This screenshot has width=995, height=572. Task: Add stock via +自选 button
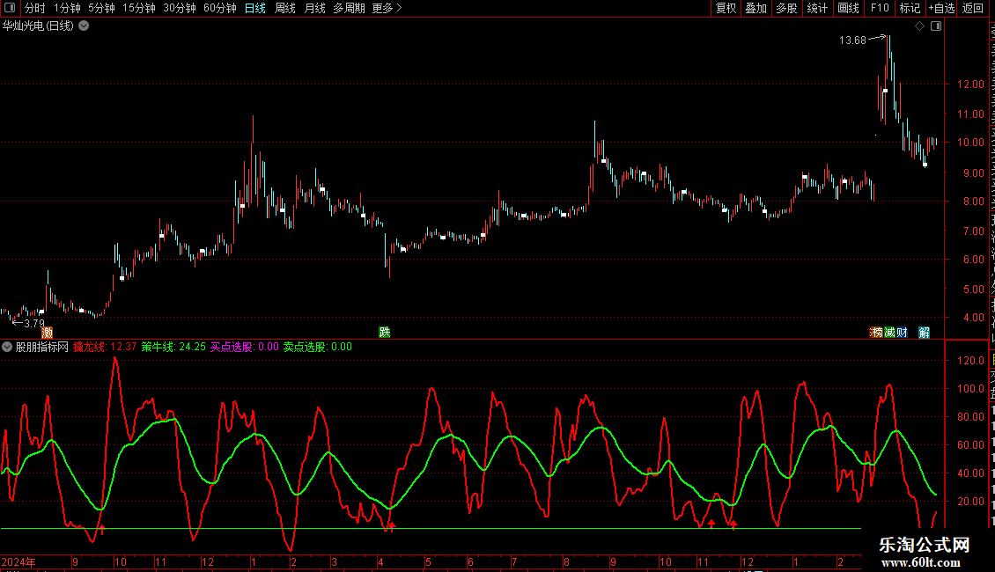coord(941,8)
